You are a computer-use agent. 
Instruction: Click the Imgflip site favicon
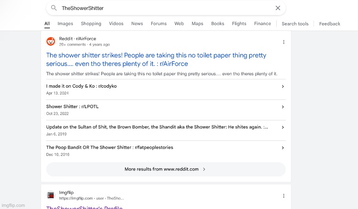point(51,195)
